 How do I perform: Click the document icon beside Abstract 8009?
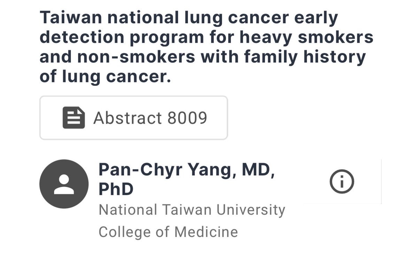click(74, 118)
